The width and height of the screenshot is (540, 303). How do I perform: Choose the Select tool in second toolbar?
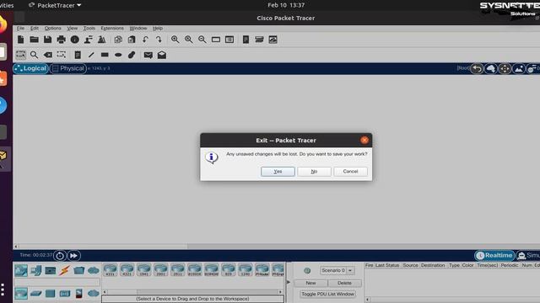[x=20, y=55]
